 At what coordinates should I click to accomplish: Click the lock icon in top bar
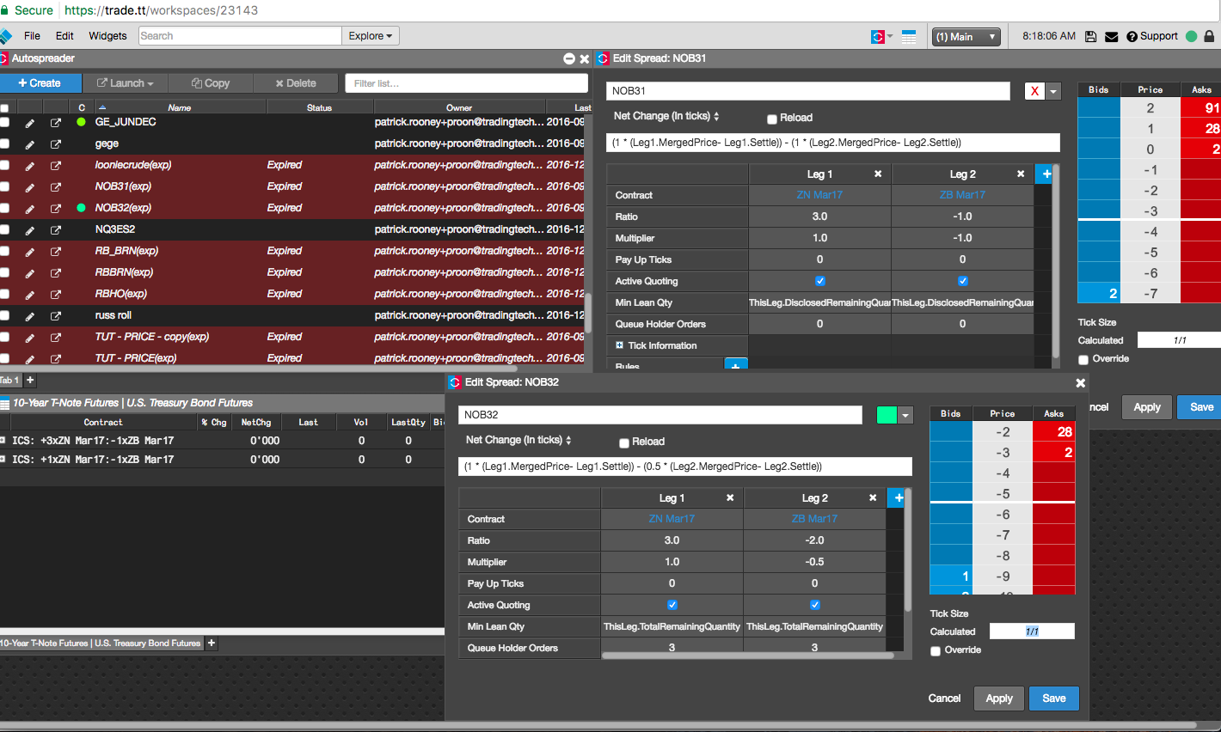tap(1209, 36)
